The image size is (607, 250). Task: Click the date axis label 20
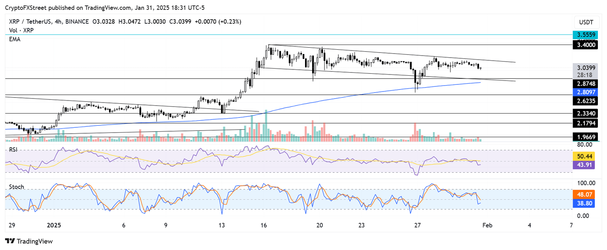[320, 225]
